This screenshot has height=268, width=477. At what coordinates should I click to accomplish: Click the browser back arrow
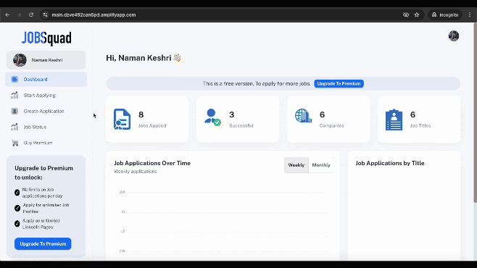point(7,14)
